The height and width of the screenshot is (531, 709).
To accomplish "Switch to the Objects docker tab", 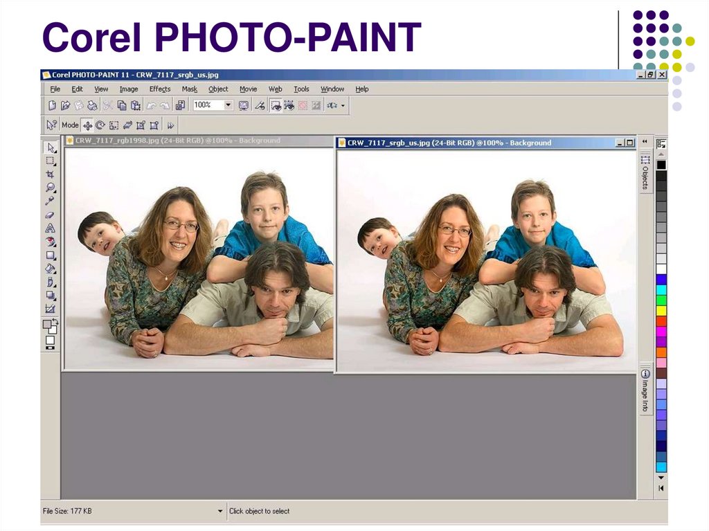I will coord(645,173).
